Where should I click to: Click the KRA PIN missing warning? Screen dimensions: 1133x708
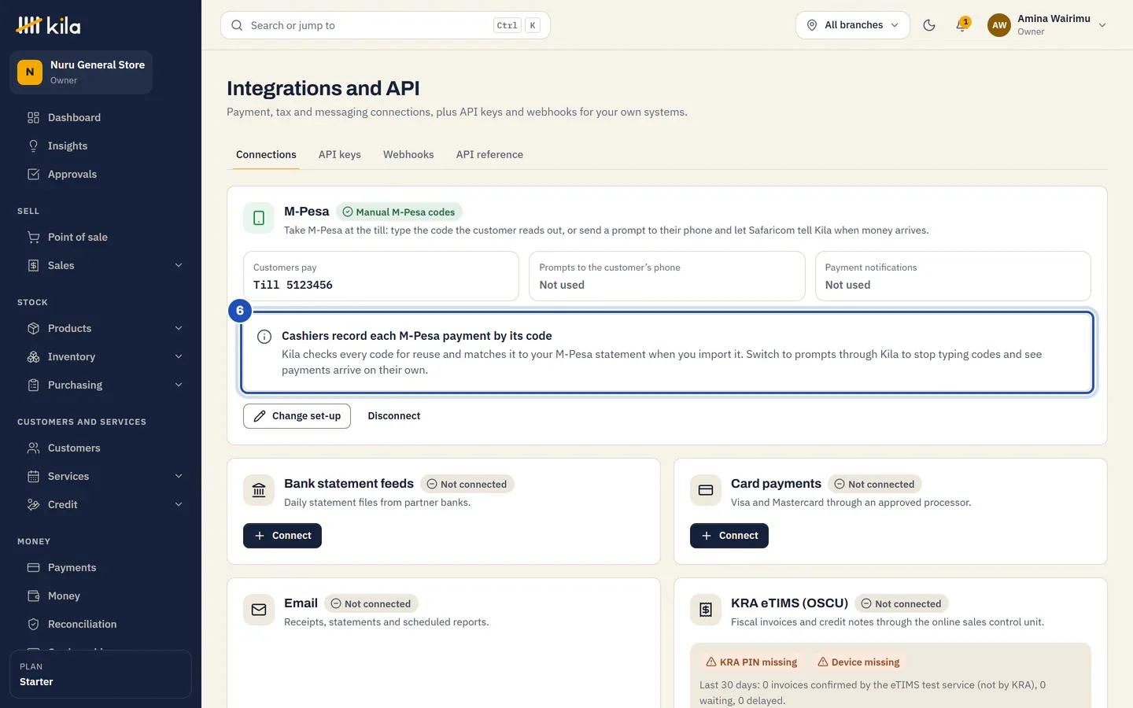[751, 662]
